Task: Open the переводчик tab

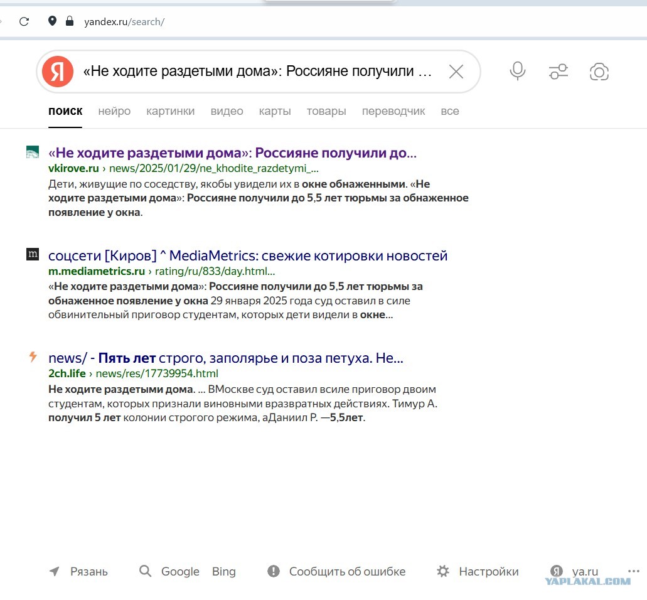Action: coord(393,111)
